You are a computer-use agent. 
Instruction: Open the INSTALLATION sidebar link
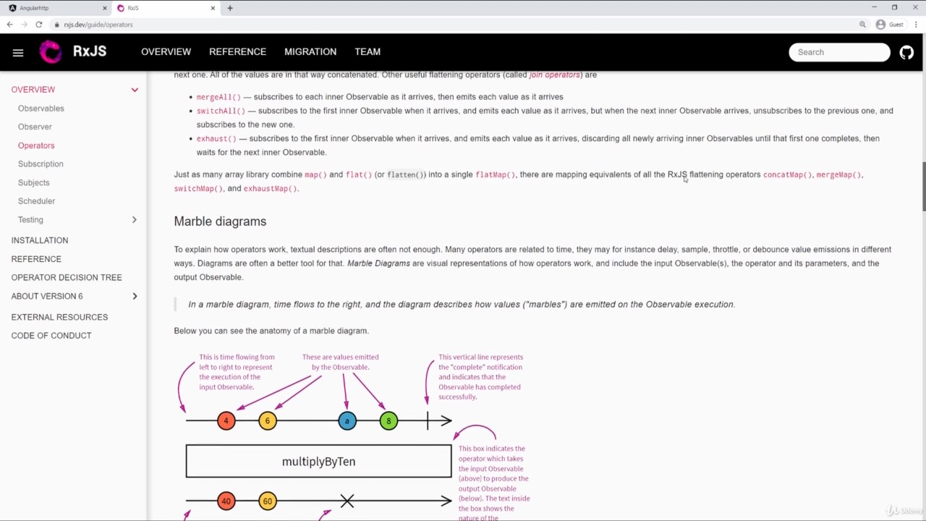click(x=40, y=240)
